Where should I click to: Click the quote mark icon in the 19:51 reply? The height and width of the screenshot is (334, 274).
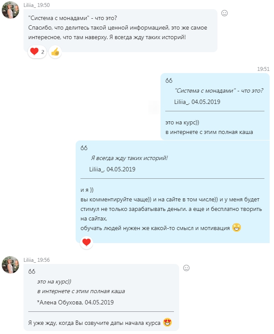[x=169, y=80]
